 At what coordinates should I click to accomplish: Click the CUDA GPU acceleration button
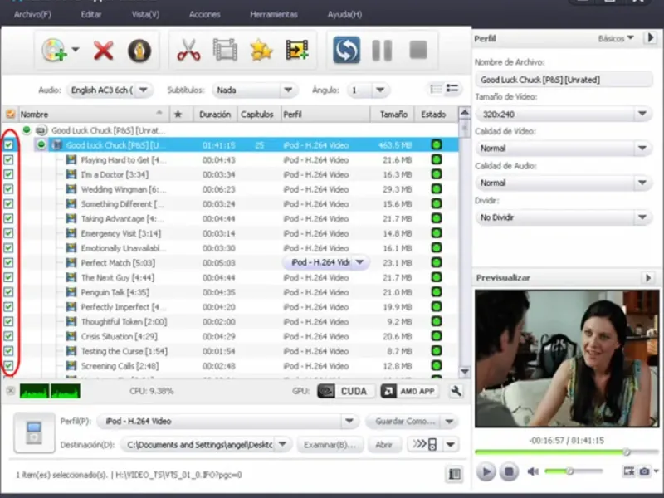tap(344, 391)
